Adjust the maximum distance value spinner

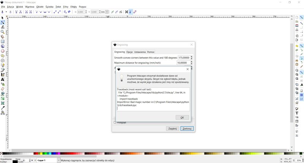pos(192,63)
